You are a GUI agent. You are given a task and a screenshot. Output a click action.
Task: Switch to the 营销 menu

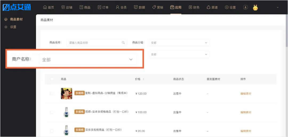point(158,7)
